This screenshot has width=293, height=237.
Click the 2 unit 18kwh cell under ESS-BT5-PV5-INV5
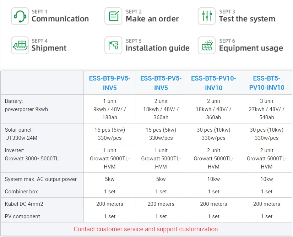pyautogui.click(x=161, y=109)
